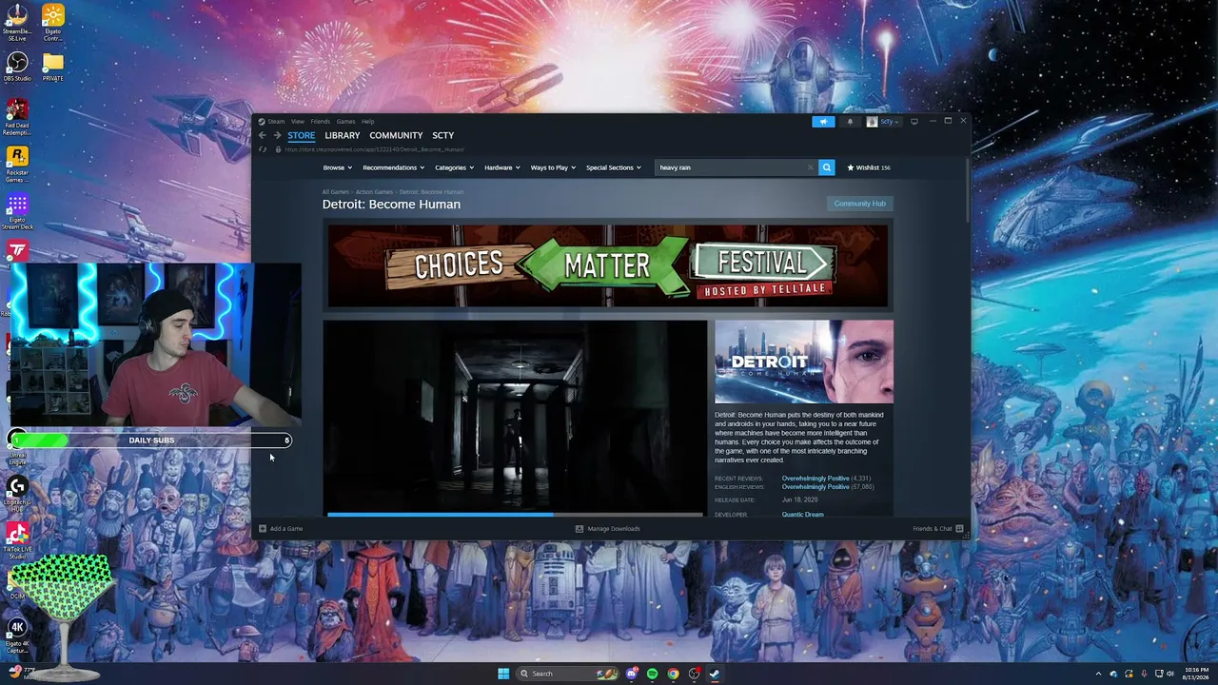Expand the Browse dropdown
Image resolution: width=1218 pixels, height=685 pixels.
point(338,167)
